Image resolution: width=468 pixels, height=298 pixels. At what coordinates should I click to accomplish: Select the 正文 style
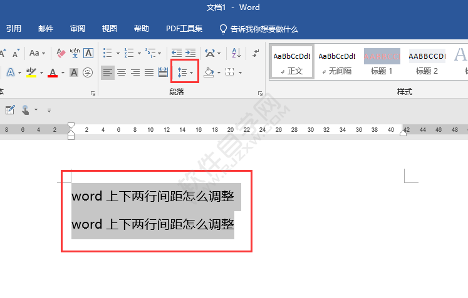[x=292, y=62]
